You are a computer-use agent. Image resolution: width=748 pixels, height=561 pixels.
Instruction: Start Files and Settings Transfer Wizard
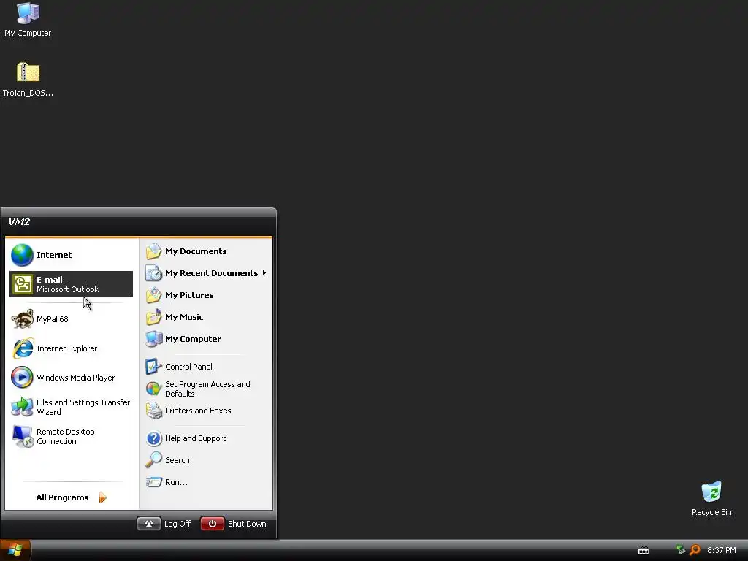coord(71,407)
